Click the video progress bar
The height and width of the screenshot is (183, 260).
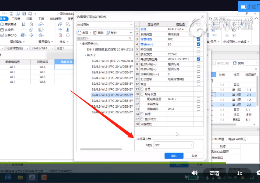(x=130, y=163)
